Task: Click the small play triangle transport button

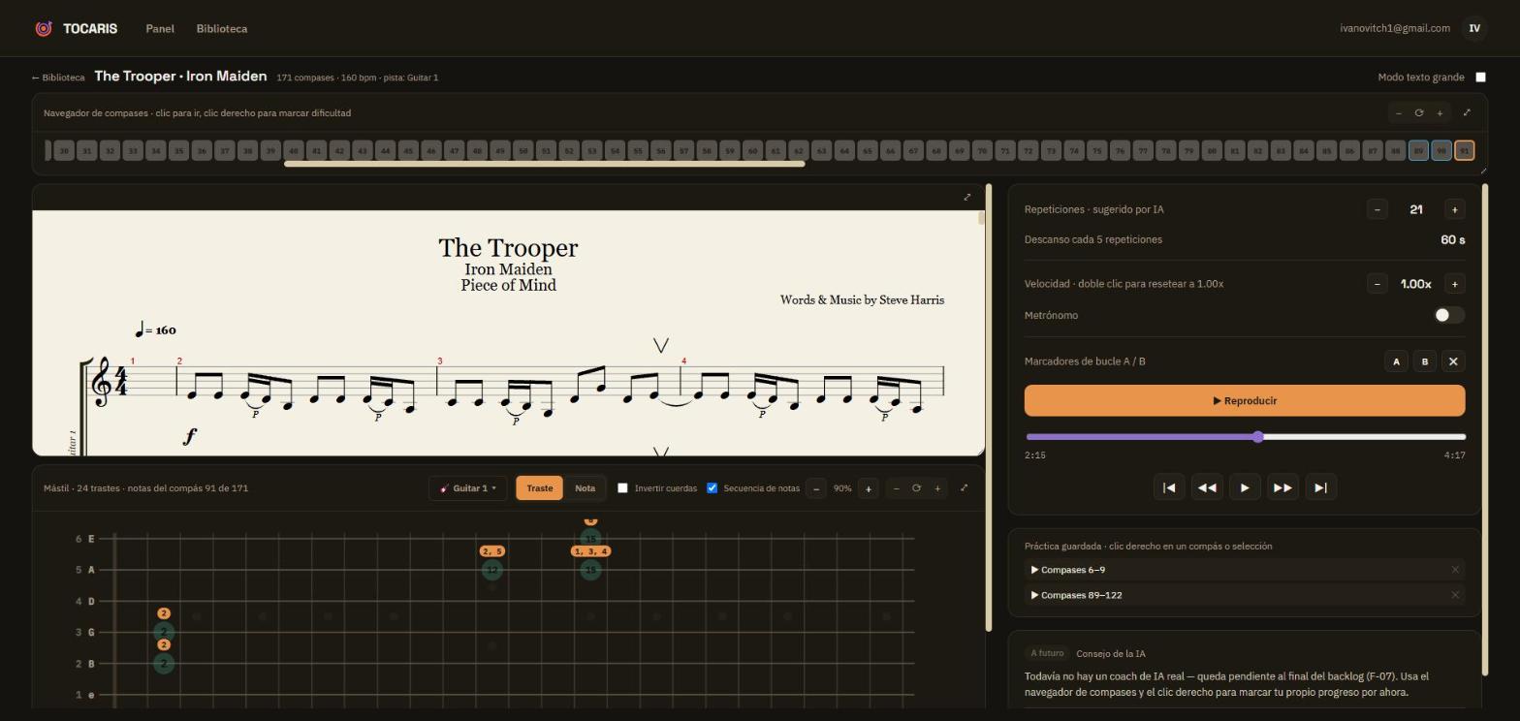Action: pos(1245,487)
